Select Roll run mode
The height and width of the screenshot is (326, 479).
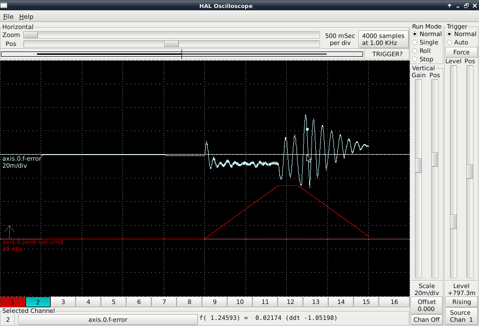(421, 51)
